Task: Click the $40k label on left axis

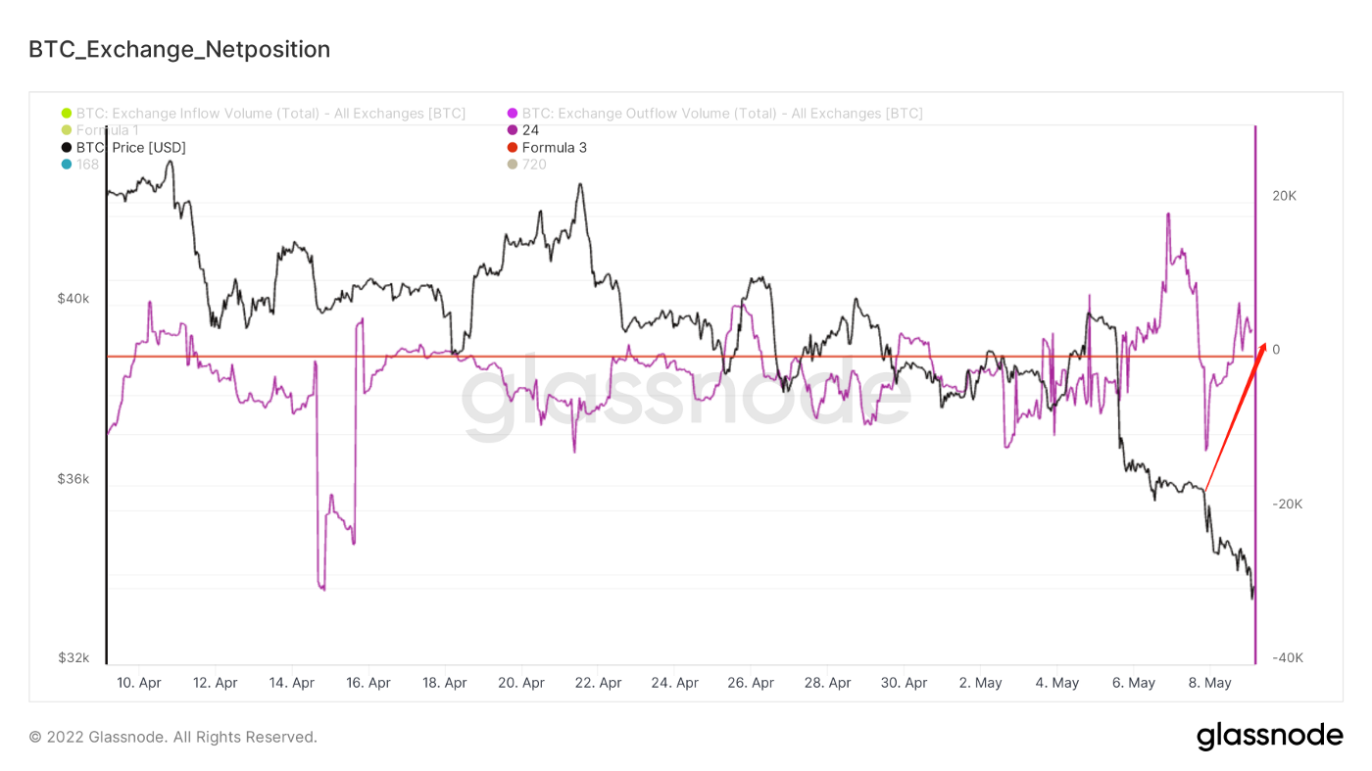Action: [73, 299]
